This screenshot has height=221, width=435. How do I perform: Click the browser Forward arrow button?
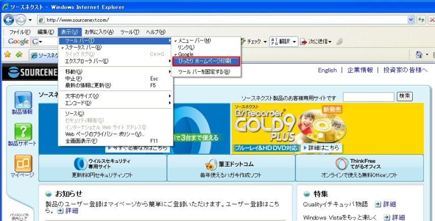click(20, 20)
